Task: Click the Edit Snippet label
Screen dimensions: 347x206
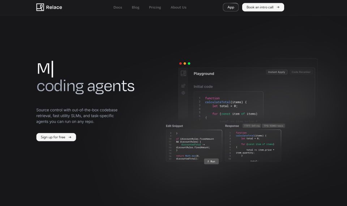Action: 174,126
